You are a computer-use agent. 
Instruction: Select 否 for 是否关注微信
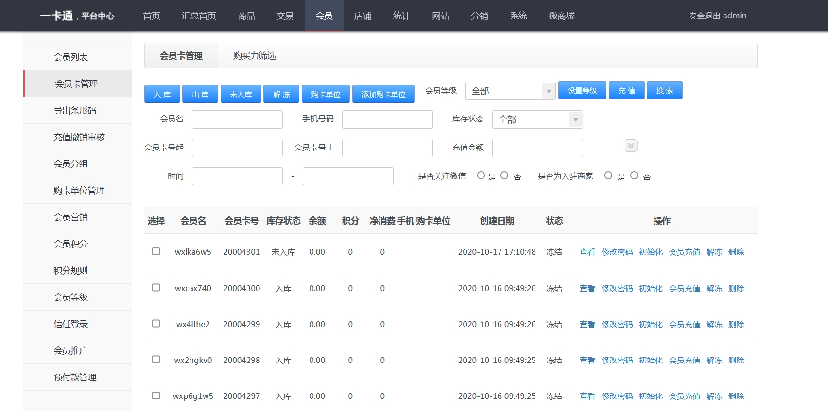pos(504,175)
